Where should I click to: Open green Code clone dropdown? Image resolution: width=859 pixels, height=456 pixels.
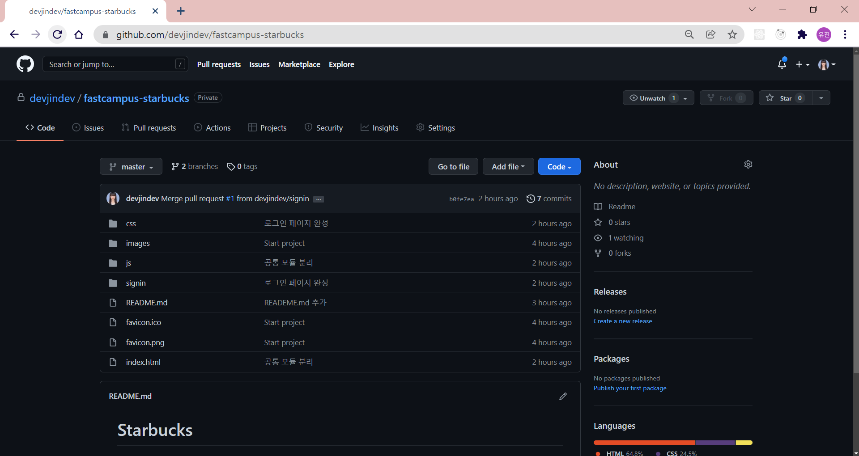[x=559, y=166]
